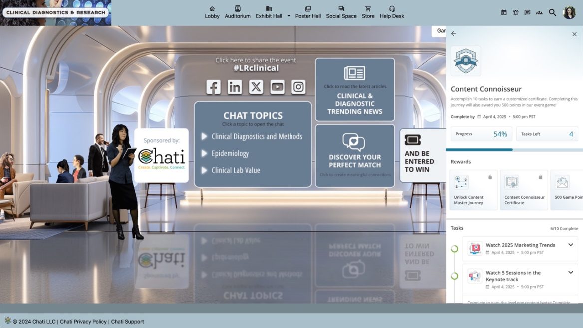
Task: Click the Content Connoisseur badge image
Action: click(466, 61)
